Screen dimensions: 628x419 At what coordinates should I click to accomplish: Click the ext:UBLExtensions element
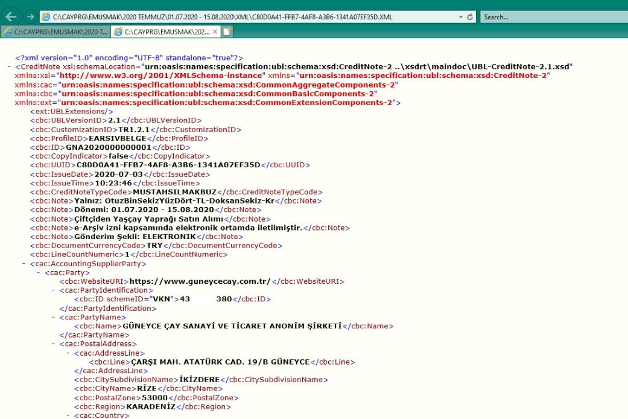[71, 112]
